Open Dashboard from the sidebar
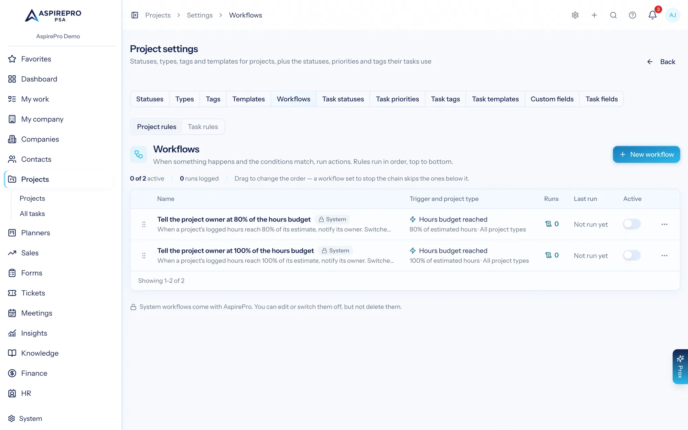The height and width of the screenshot is (430, 688). (x=58, y=79)
